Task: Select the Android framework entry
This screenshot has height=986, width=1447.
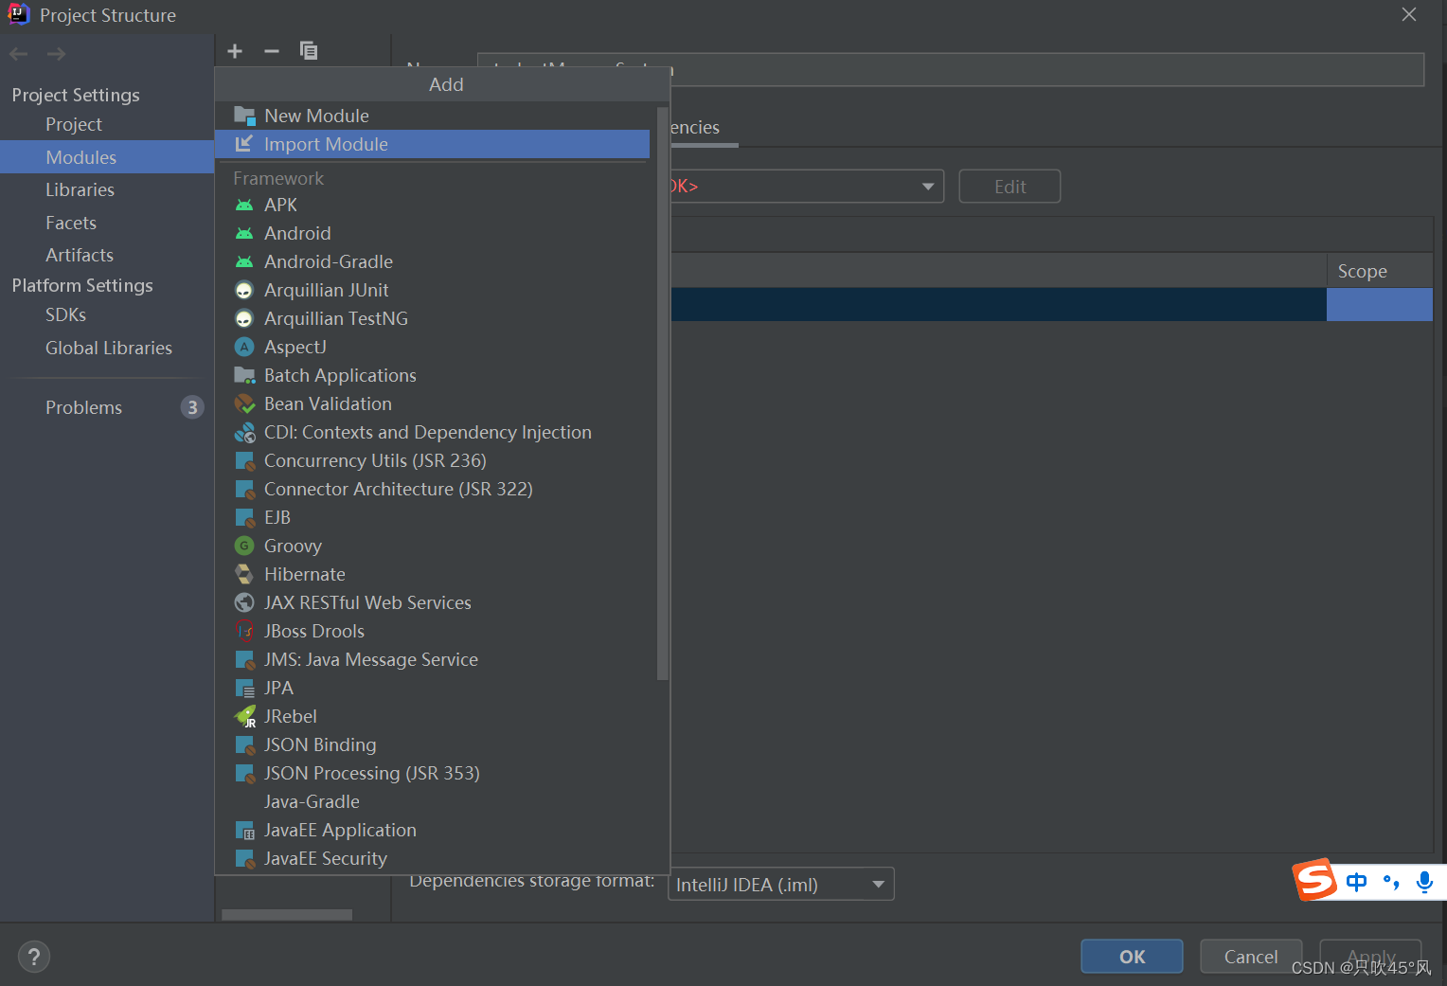Action: (x=432, y=233)
